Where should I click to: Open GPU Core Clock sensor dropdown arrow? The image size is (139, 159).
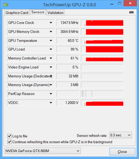click(x=51, y=23)
